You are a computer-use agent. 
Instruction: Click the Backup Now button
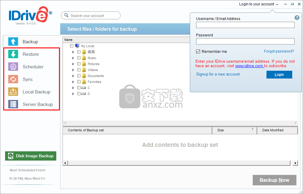[274, 180]
